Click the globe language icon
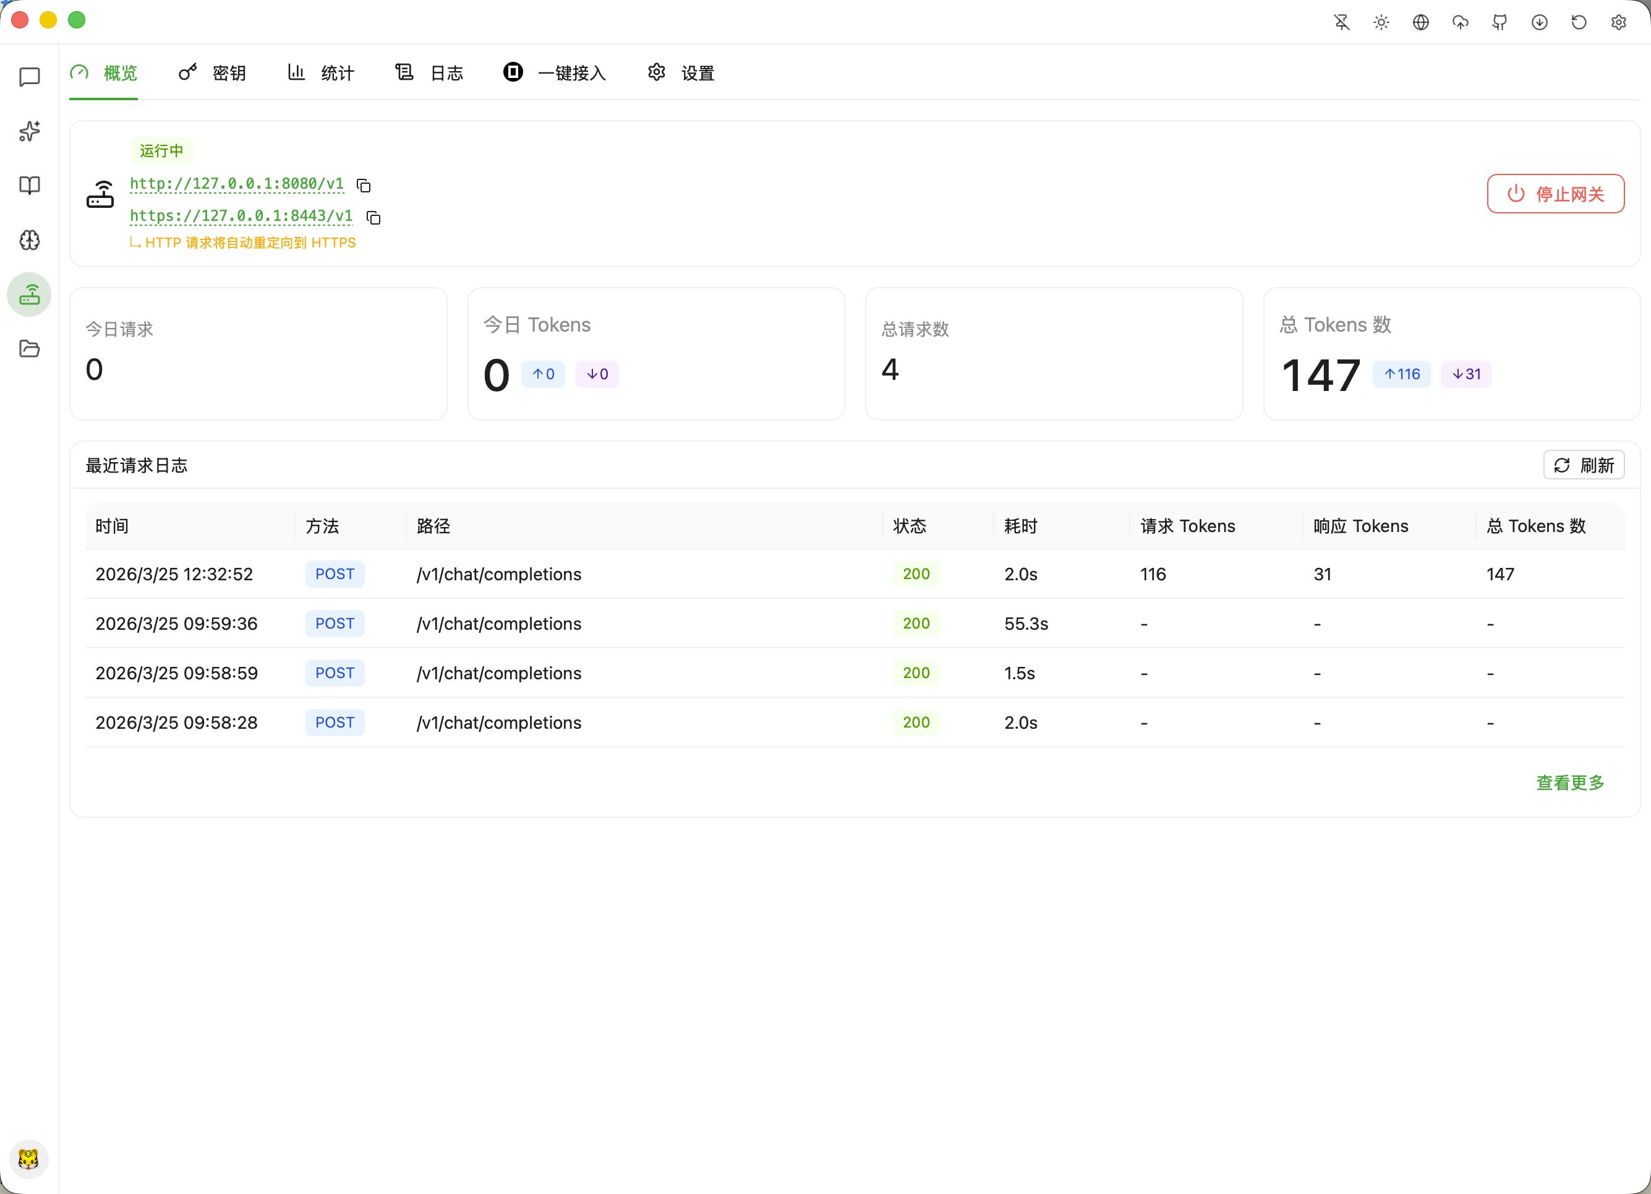This screenshot has width=1651, height=1194. (1421, 23)
